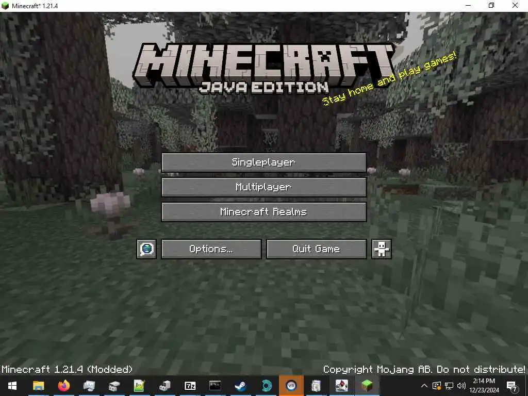Click the Copyright Mojang AB credits text
Viewport: 528px width, 396px height.
pos(424,369)
